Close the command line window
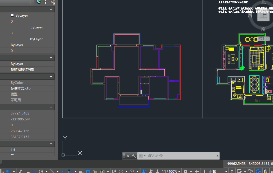The height and width of the screenshot is (173, 273). [128, 156]
